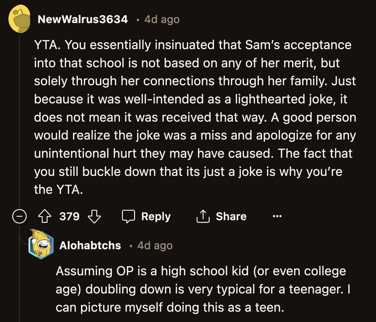The width and height of the screenshot is (376, 322).
Task: Open Alohabtchs' profile
Action: (x=90, y=245)
